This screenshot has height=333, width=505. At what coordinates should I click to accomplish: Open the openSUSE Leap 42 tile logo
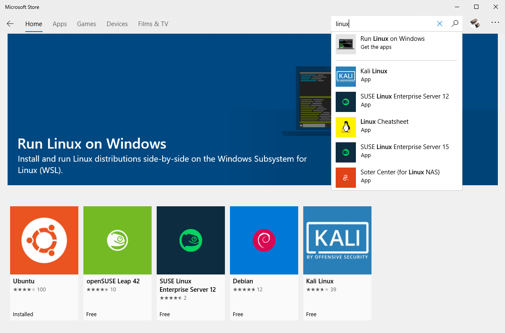click(x=118, y=240)
